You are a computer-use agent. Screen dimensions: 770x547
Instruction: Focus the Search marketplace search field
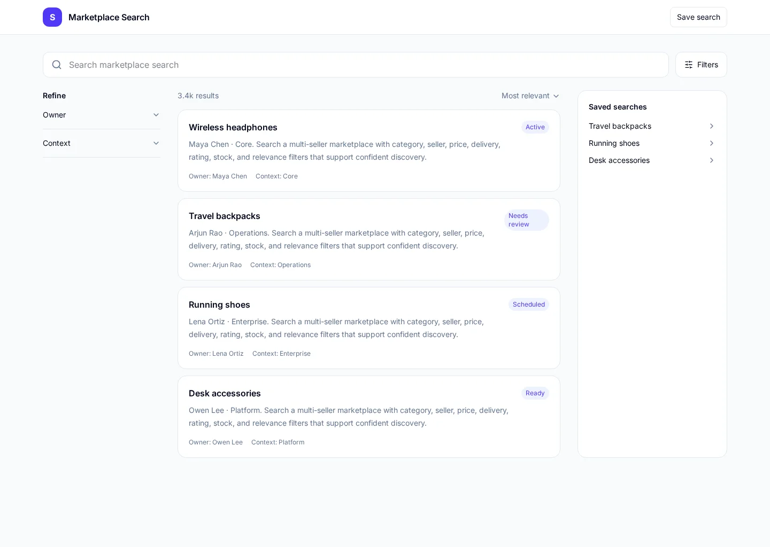coord(356,65)
